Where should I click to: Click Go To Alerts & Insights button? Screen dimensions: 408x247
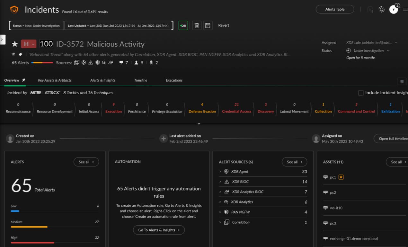coord(159,230)
